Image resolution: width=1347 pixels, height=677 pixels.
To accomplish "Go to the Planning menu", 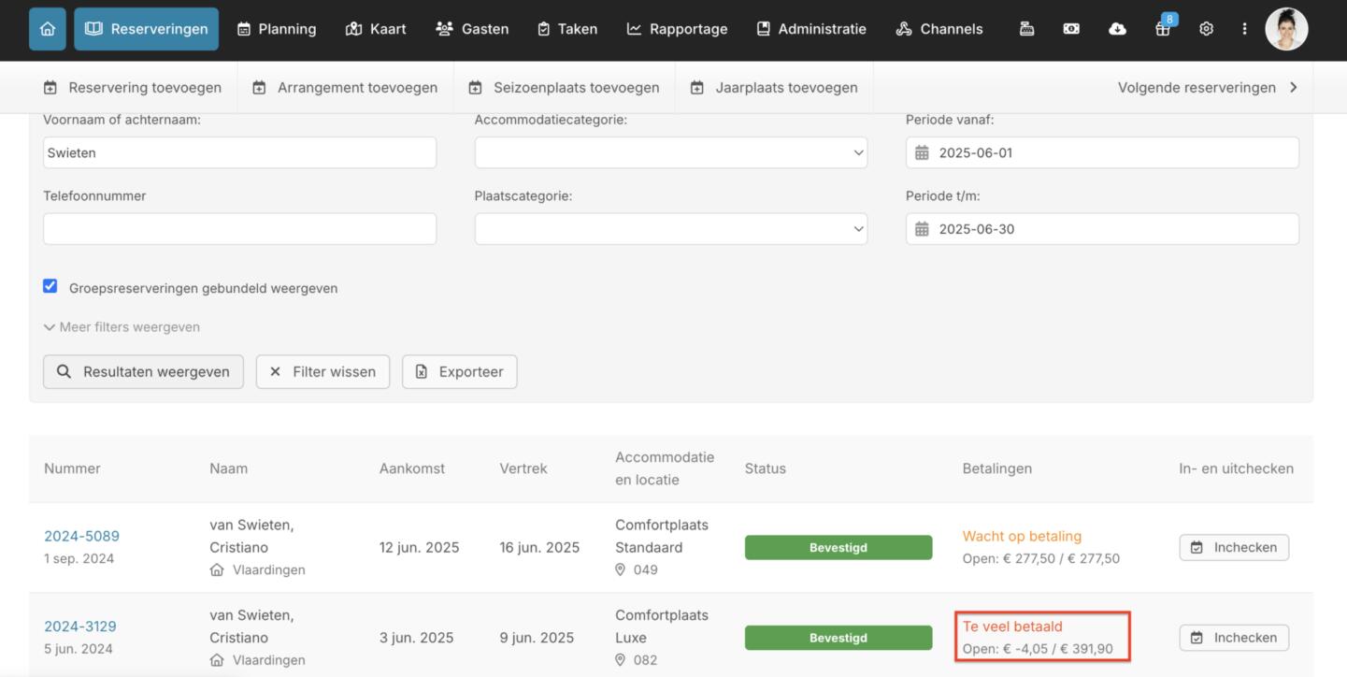I will click(277, 29).
